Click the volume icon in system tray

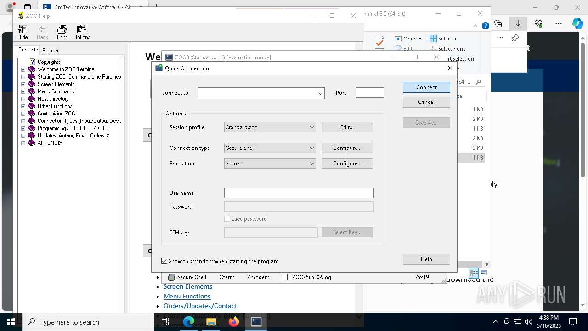pyautogui.click(x=528, y=322)
